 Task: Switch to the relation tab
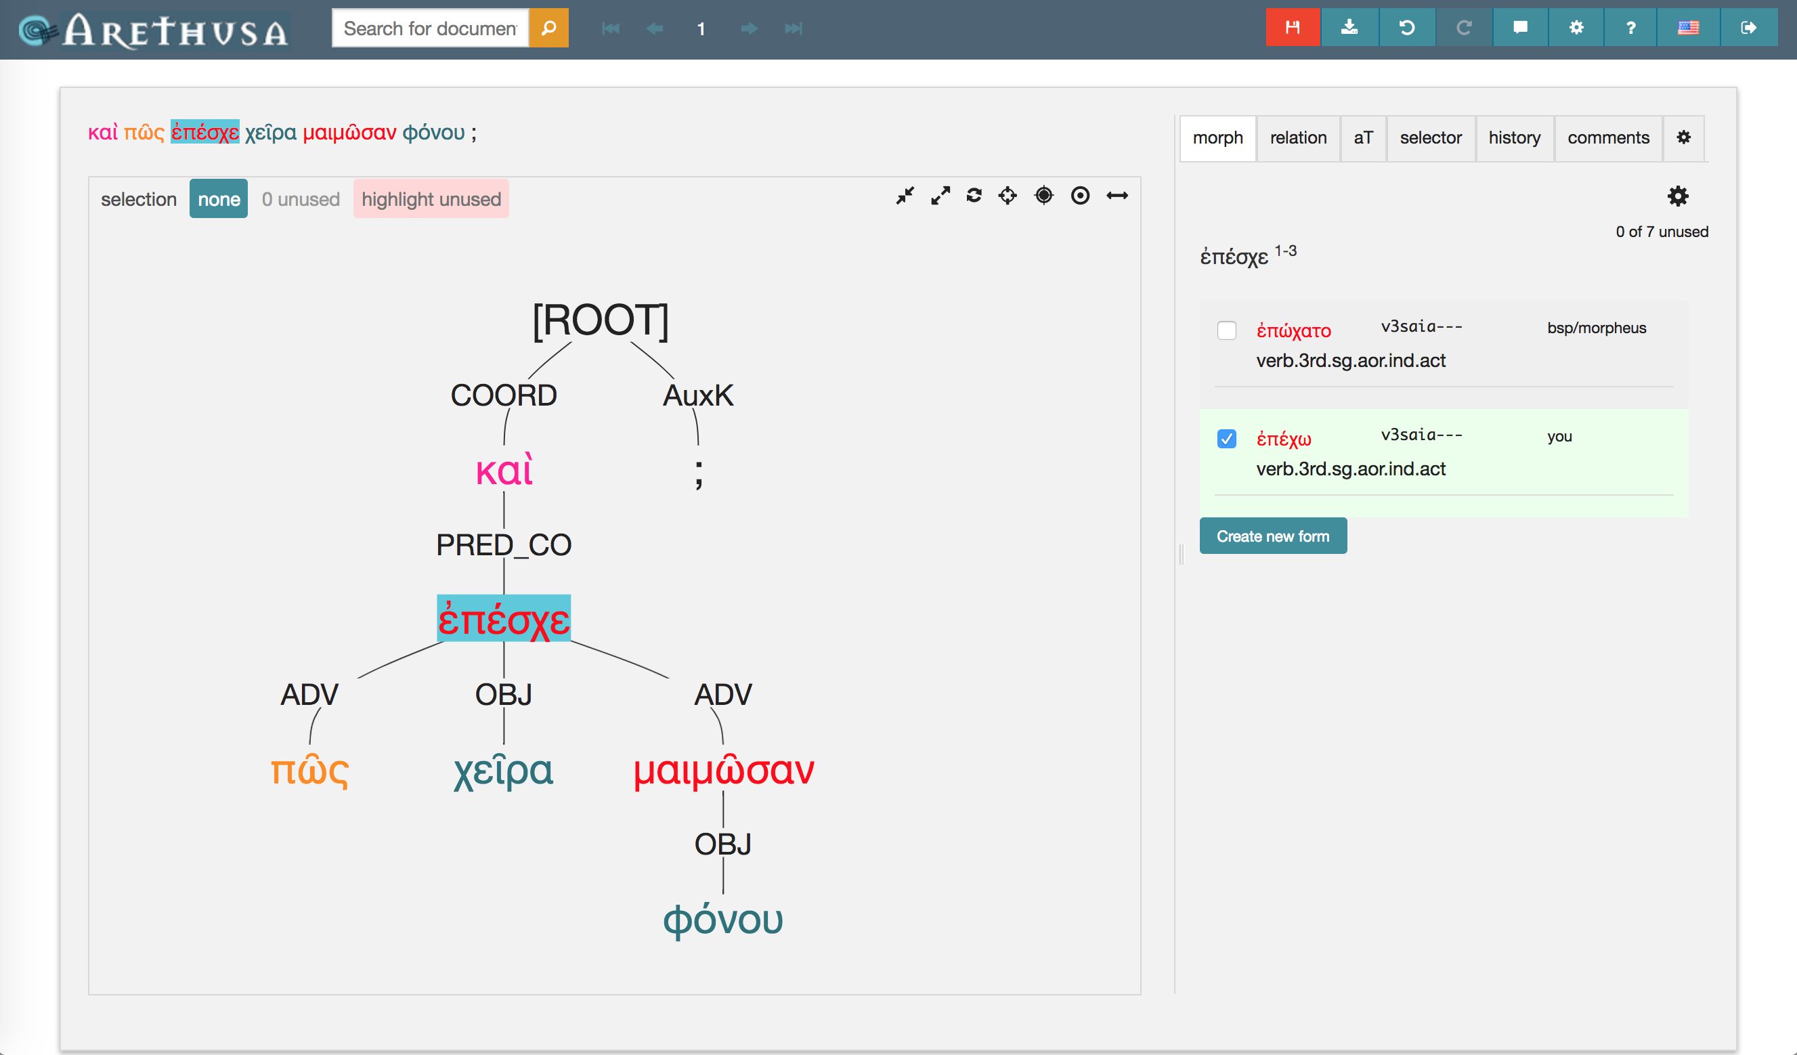(1297, 138)
